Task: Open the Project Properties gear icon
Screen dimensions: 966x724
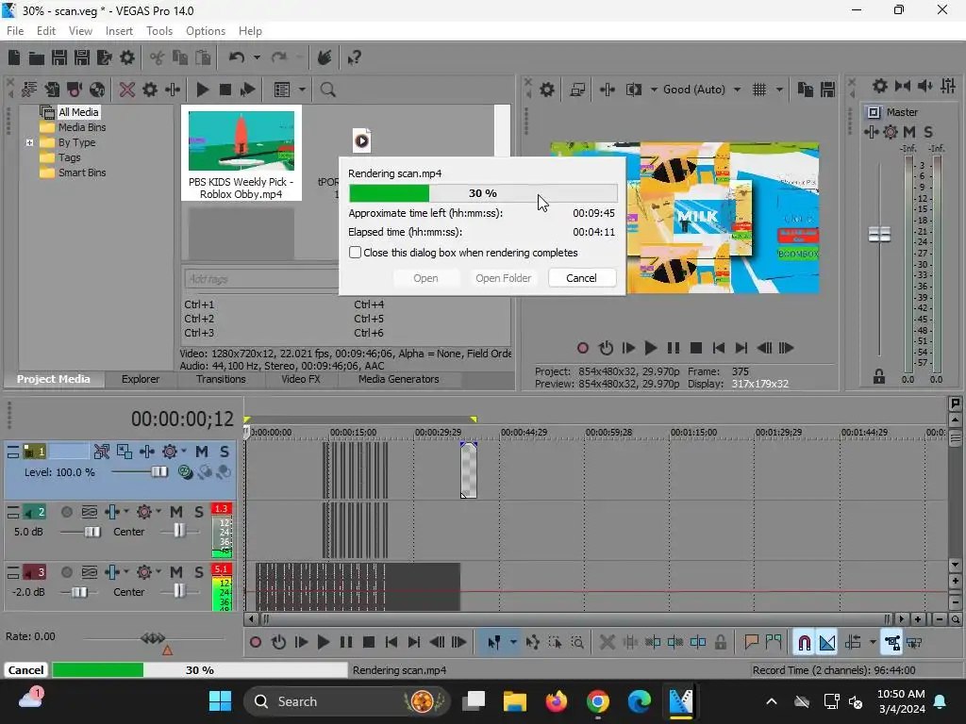Action: [127, 58]
